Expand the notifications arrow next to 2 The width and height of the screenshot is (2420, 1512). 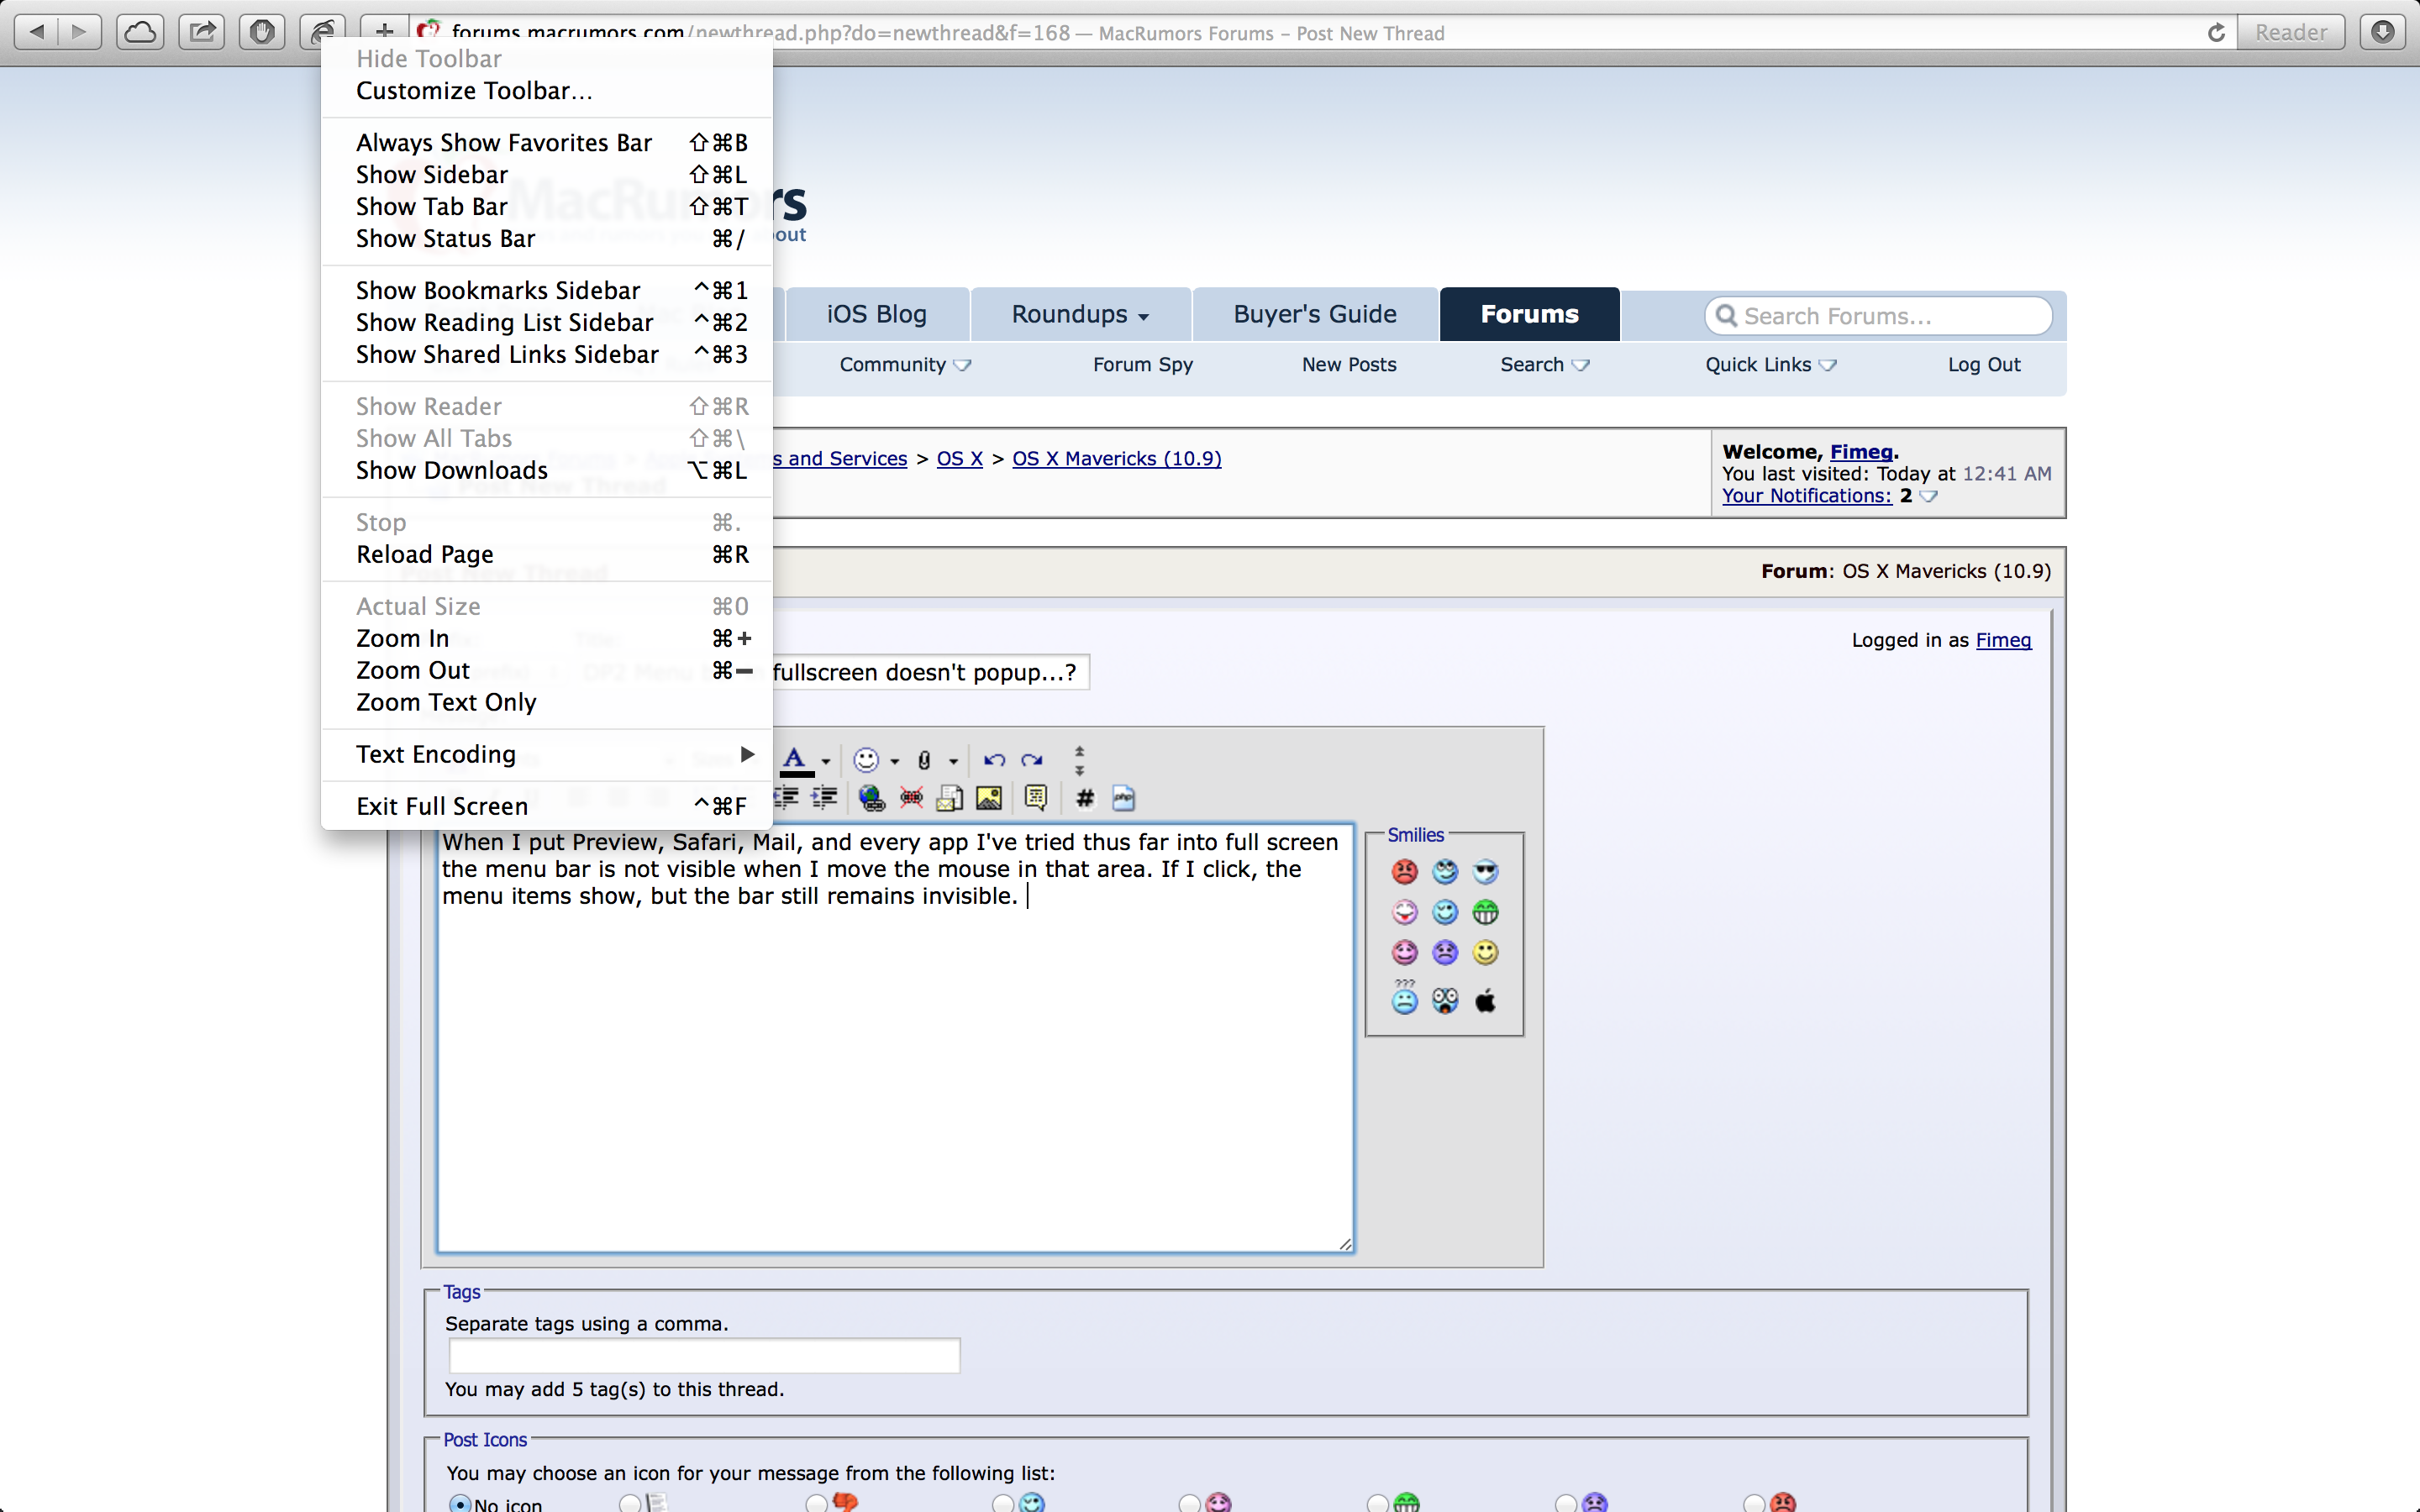tap(1929, 496)
